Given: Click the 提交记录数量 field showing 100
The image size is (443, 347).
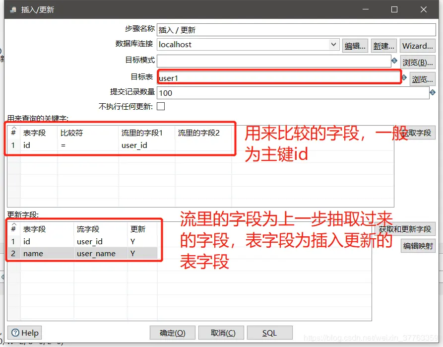Looking at the screenshot, I should coord(248,93).
